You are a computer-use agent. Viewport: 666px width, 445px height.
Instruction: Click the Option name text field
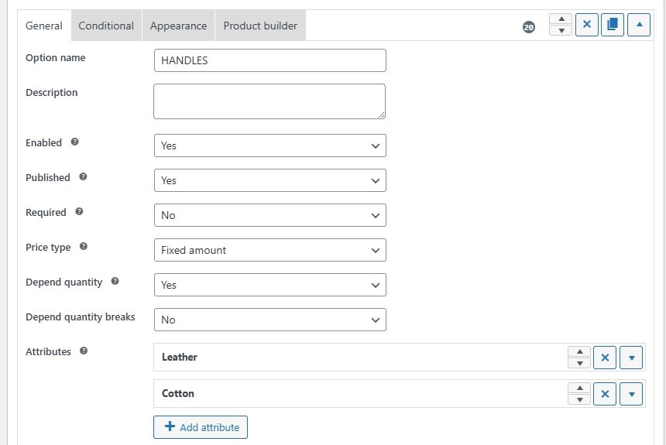269,60
